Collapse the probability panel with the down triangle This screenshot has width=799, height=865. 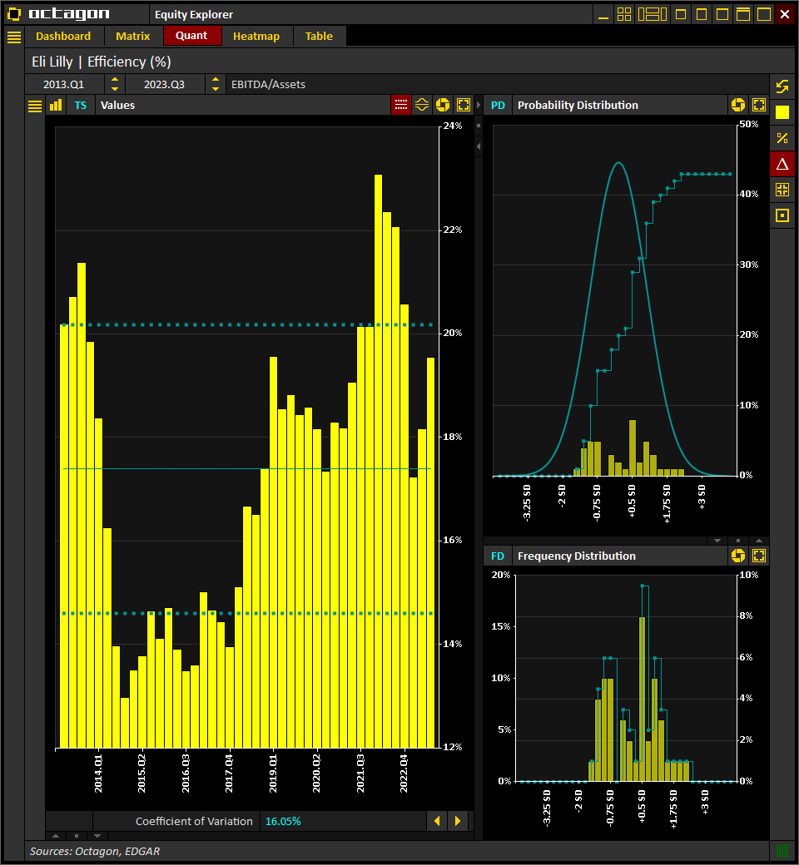click(x=717, y=541)
